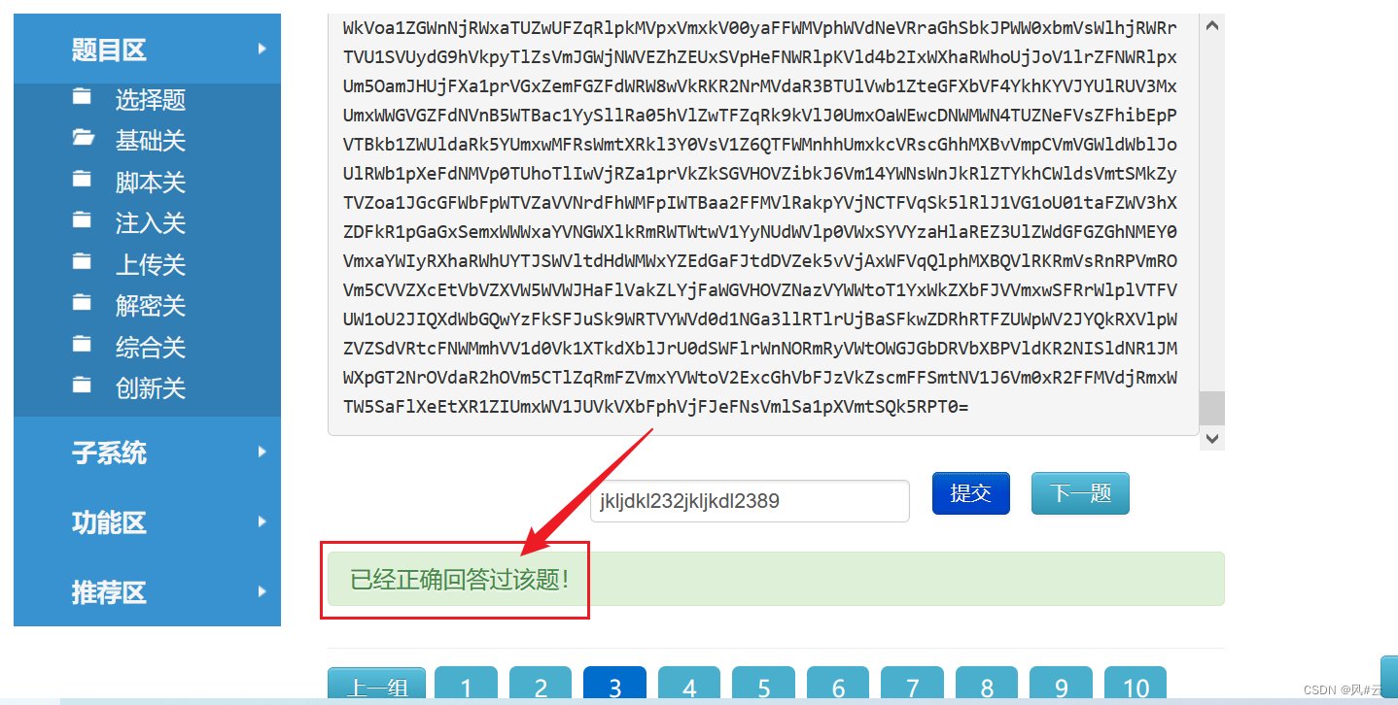Image resolution: width=1398 pixels, height=705 pixels.
Task: Go to question page 1
Action: 466,686
